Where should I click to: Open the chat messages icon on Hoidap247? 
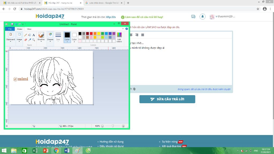(193, 17)
